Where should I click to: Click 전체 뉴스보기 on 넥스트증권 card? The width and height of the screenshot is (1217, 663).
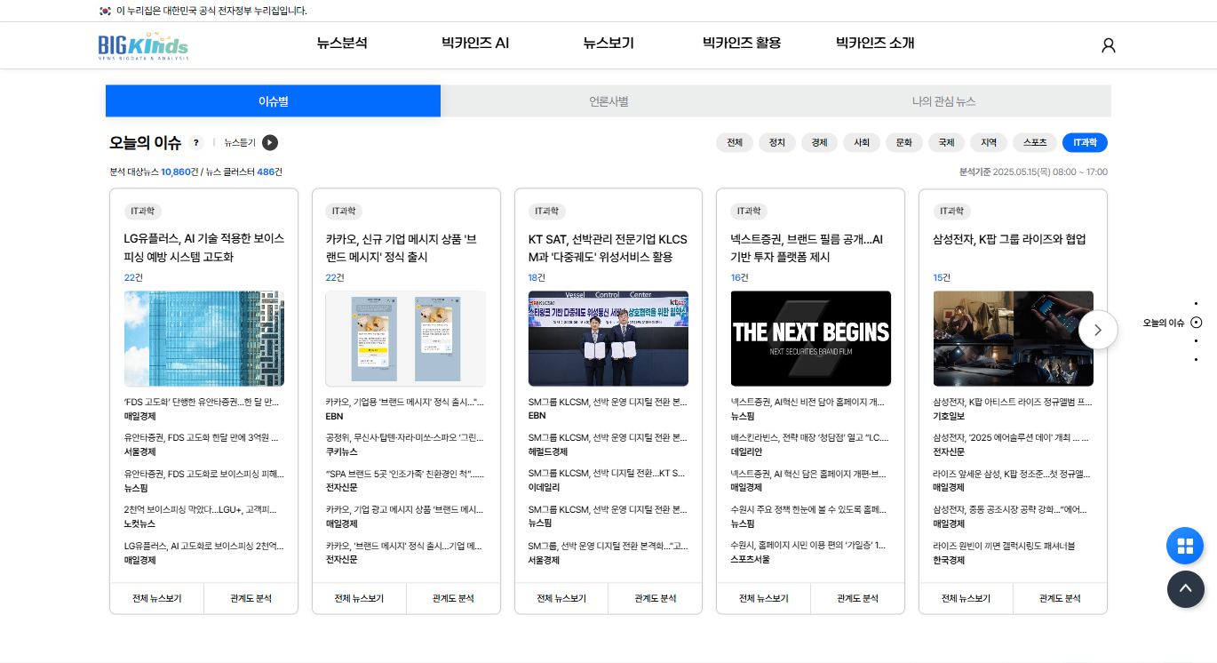point(764,598)
